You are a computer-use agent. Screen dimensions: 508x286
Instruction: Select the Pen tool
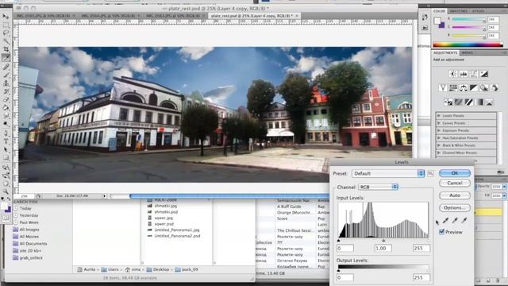coord(6,133)
